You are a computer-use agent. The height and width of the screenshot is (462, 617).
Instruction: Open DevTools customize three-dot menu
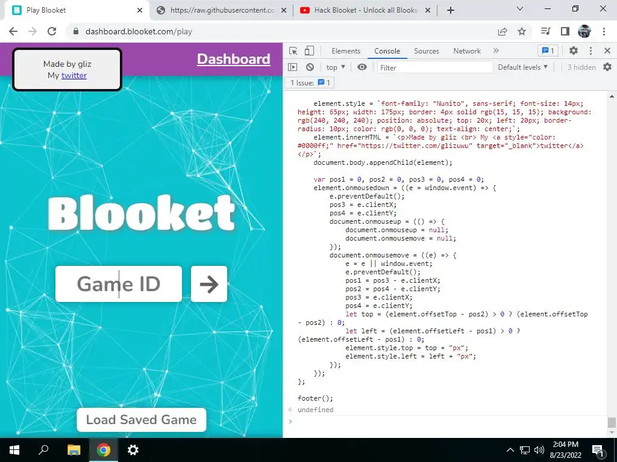tap(590, 51)
